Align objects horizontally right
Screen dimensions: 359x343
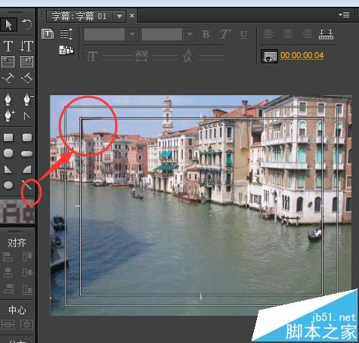[x=8, y=289]
